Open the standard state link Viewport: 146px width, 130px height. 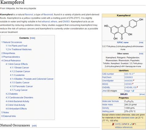(x=128, y=118)
